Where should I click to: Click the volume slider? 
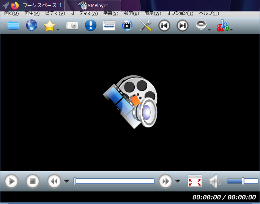click(243, 181)
